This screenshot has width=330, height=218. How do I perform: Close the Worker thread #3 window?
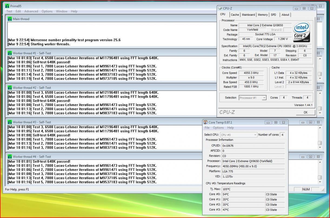[318, 122]
